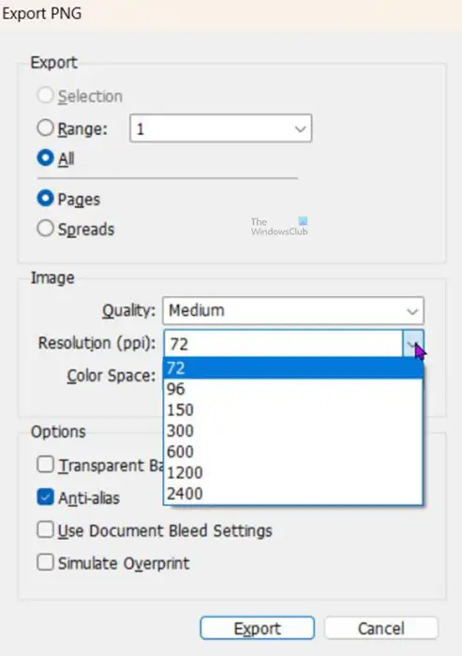Select the Range radio button
The image size is (462, 656).
[45, 128]
